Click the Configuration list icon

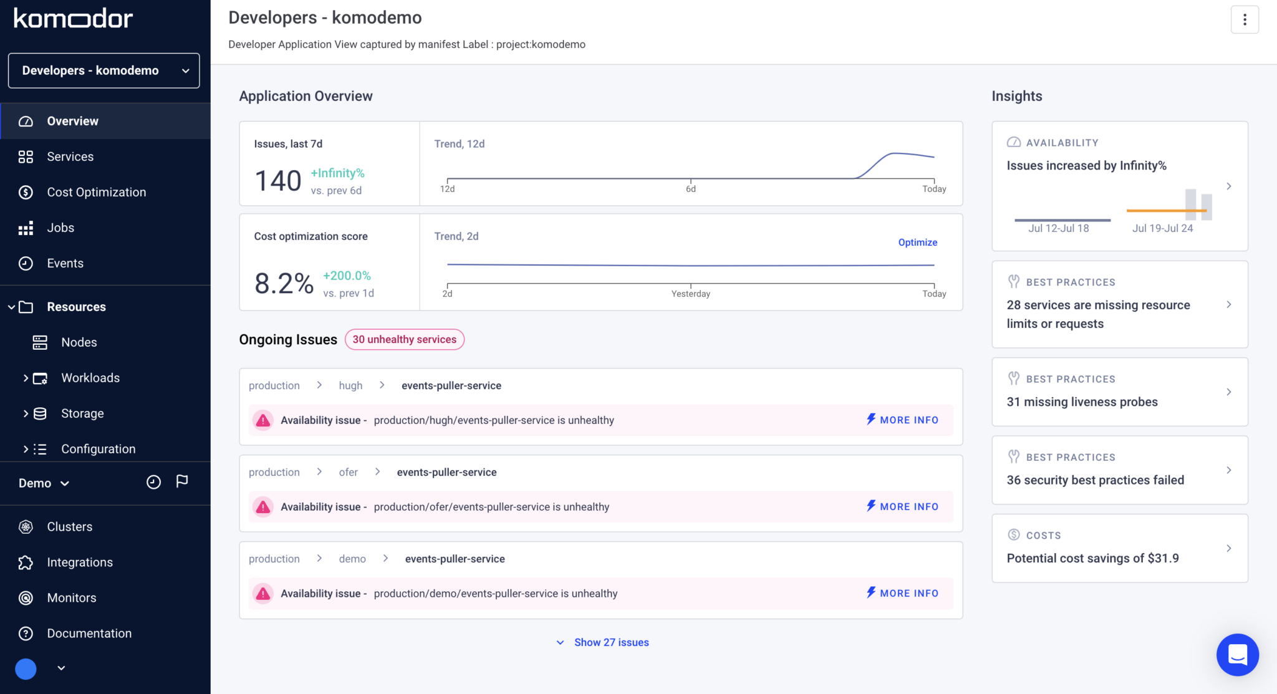click(40, 449)
